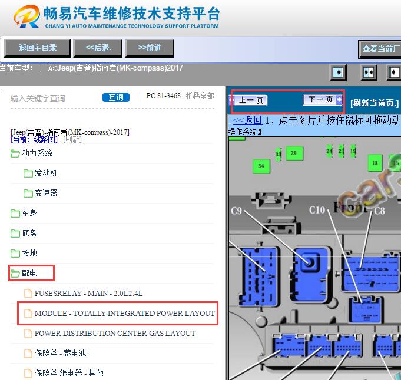Open the 保险丝 继电器 - 其他 document
This screenshot has height=380, width=401.
tap(69, 373)
